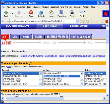Switch to the CRUISE tab
This screenshot has width=110, height=104.
click(x=39, y=37)
